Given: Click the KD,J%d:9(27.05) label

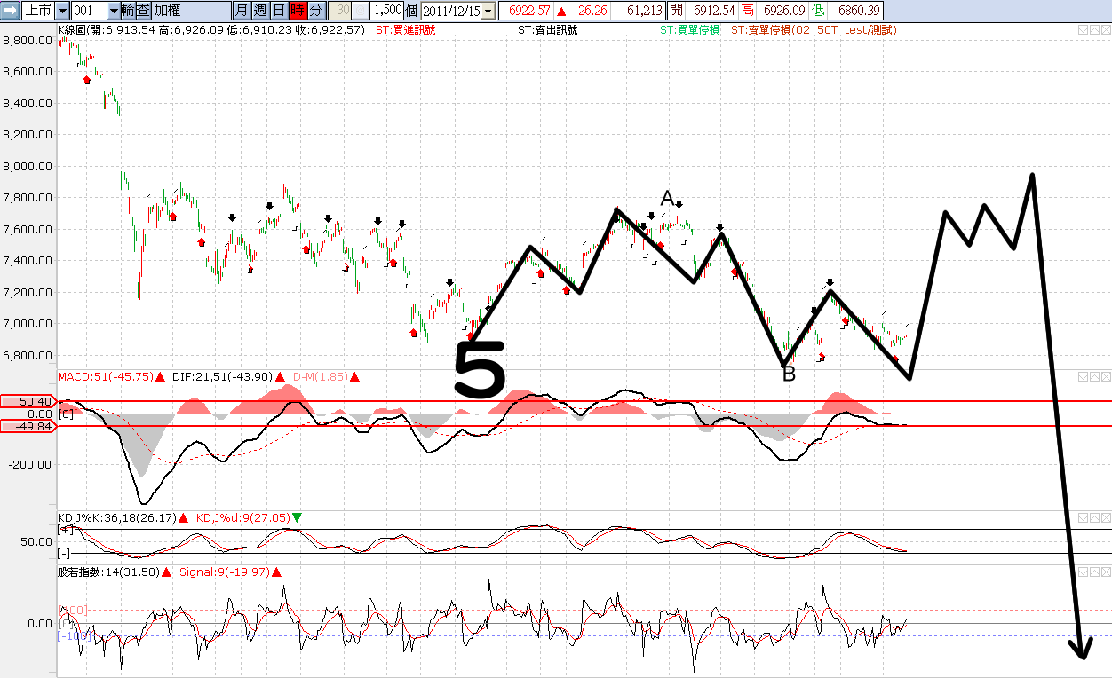Looking at the screenshot, I should pyautogui.click(x=242, y=517).
